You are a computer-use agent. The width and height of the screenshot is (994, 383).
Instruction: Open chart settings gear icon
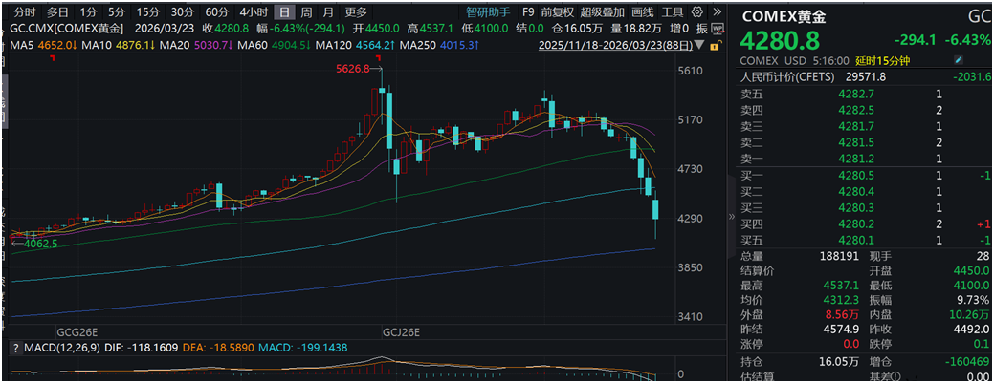[697, 12]
